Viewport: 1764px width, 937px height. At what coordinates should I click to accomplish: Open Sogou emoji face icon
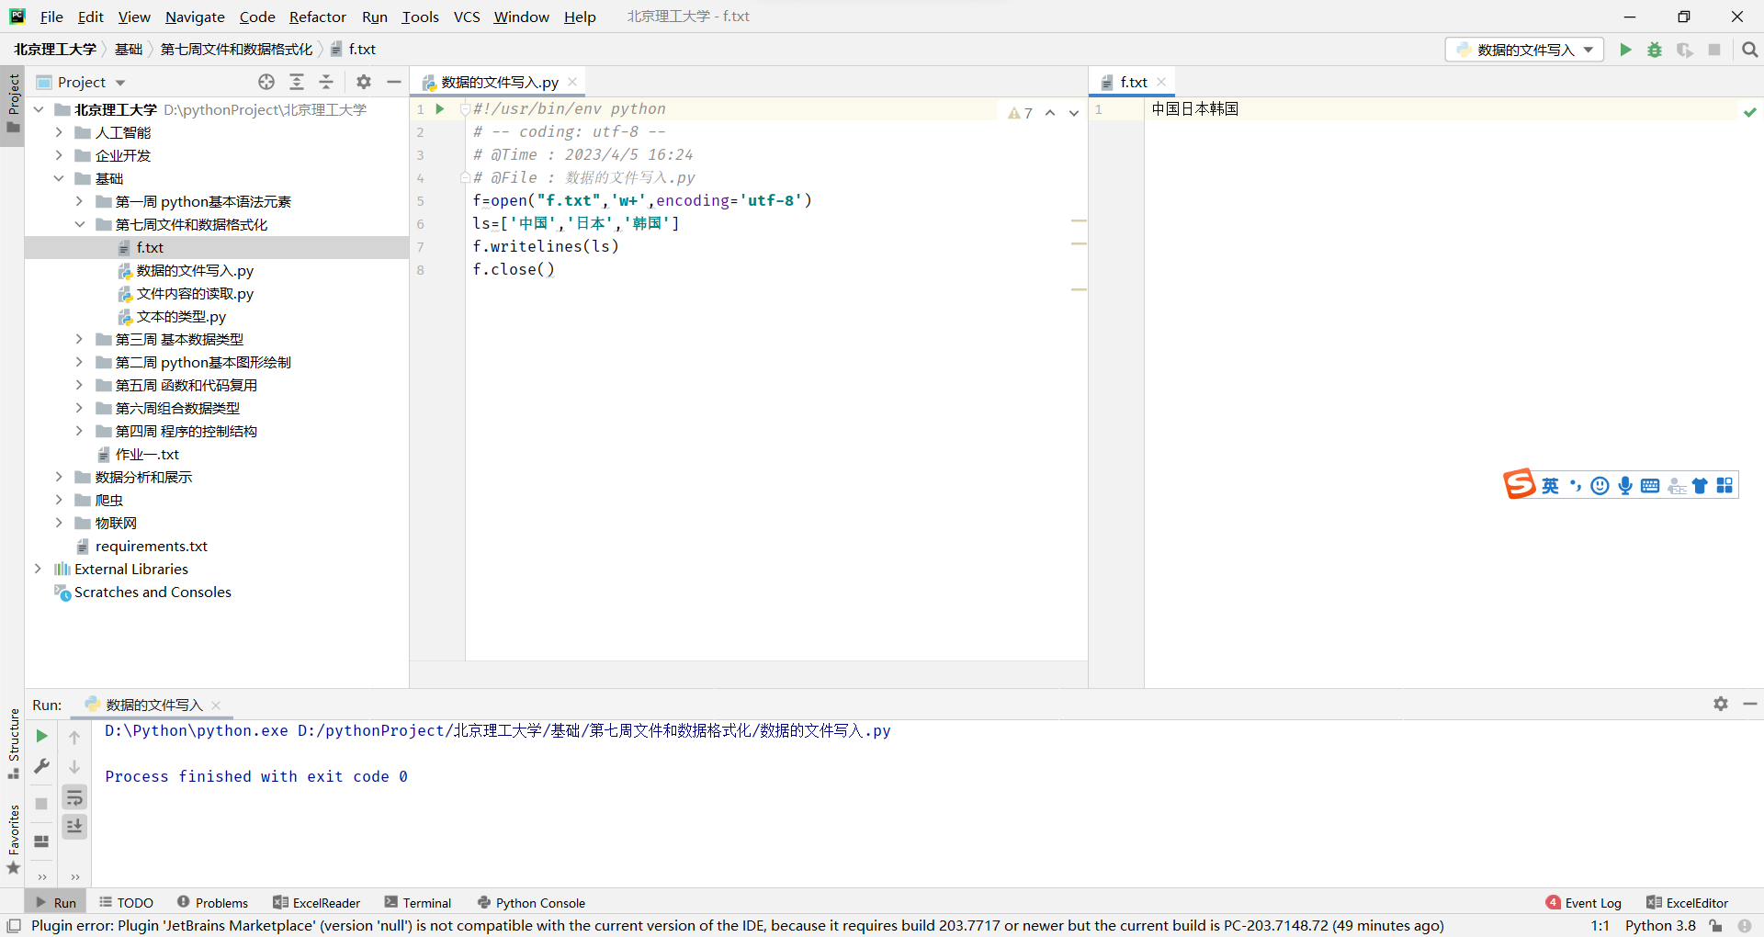(x=1600, y=486)
